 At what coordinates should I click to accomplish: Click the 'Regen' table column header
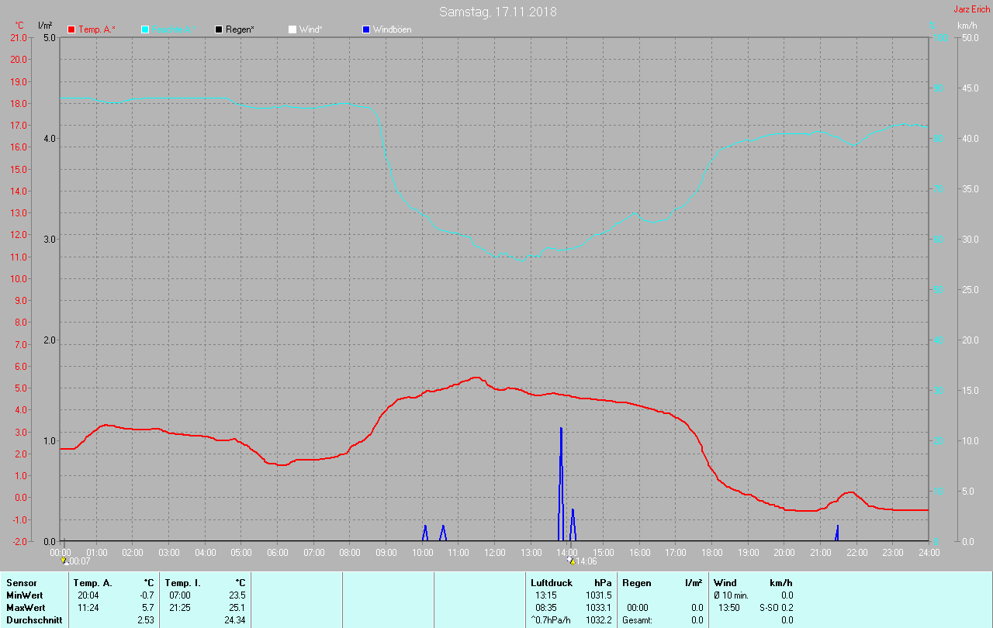(x=636, y=582)
